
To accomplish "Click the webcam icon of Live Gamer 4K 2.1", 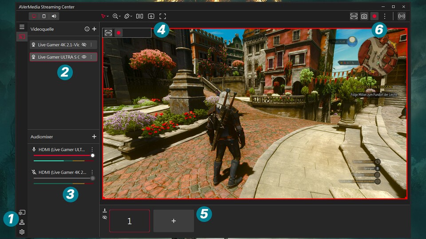I will tap(33, 45).
